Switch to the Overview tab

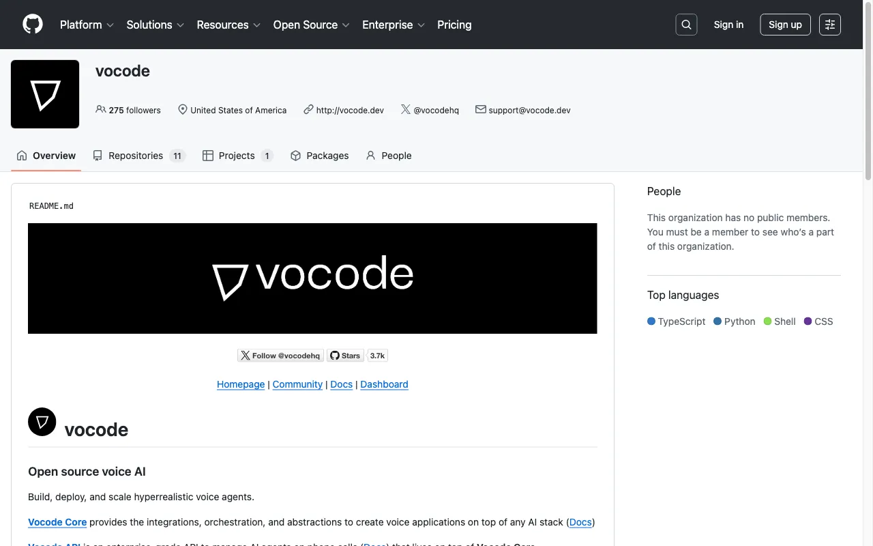pyautogui.click(x=46, y=156)
